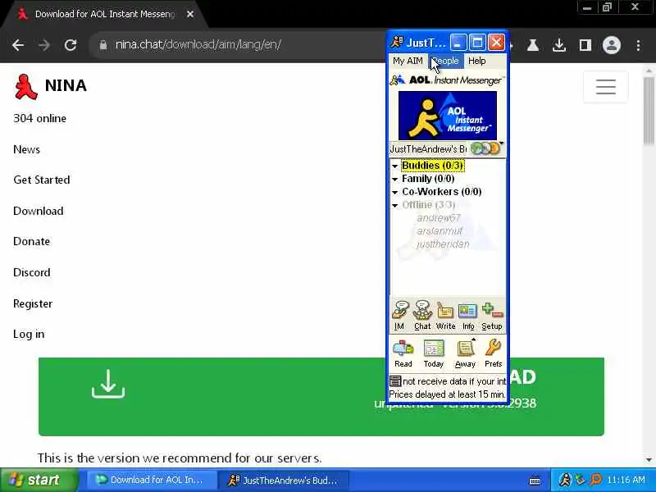Switch to JustTheAndrew's Buddy taskbar button

pyautogui.click(x=283, y=480)
